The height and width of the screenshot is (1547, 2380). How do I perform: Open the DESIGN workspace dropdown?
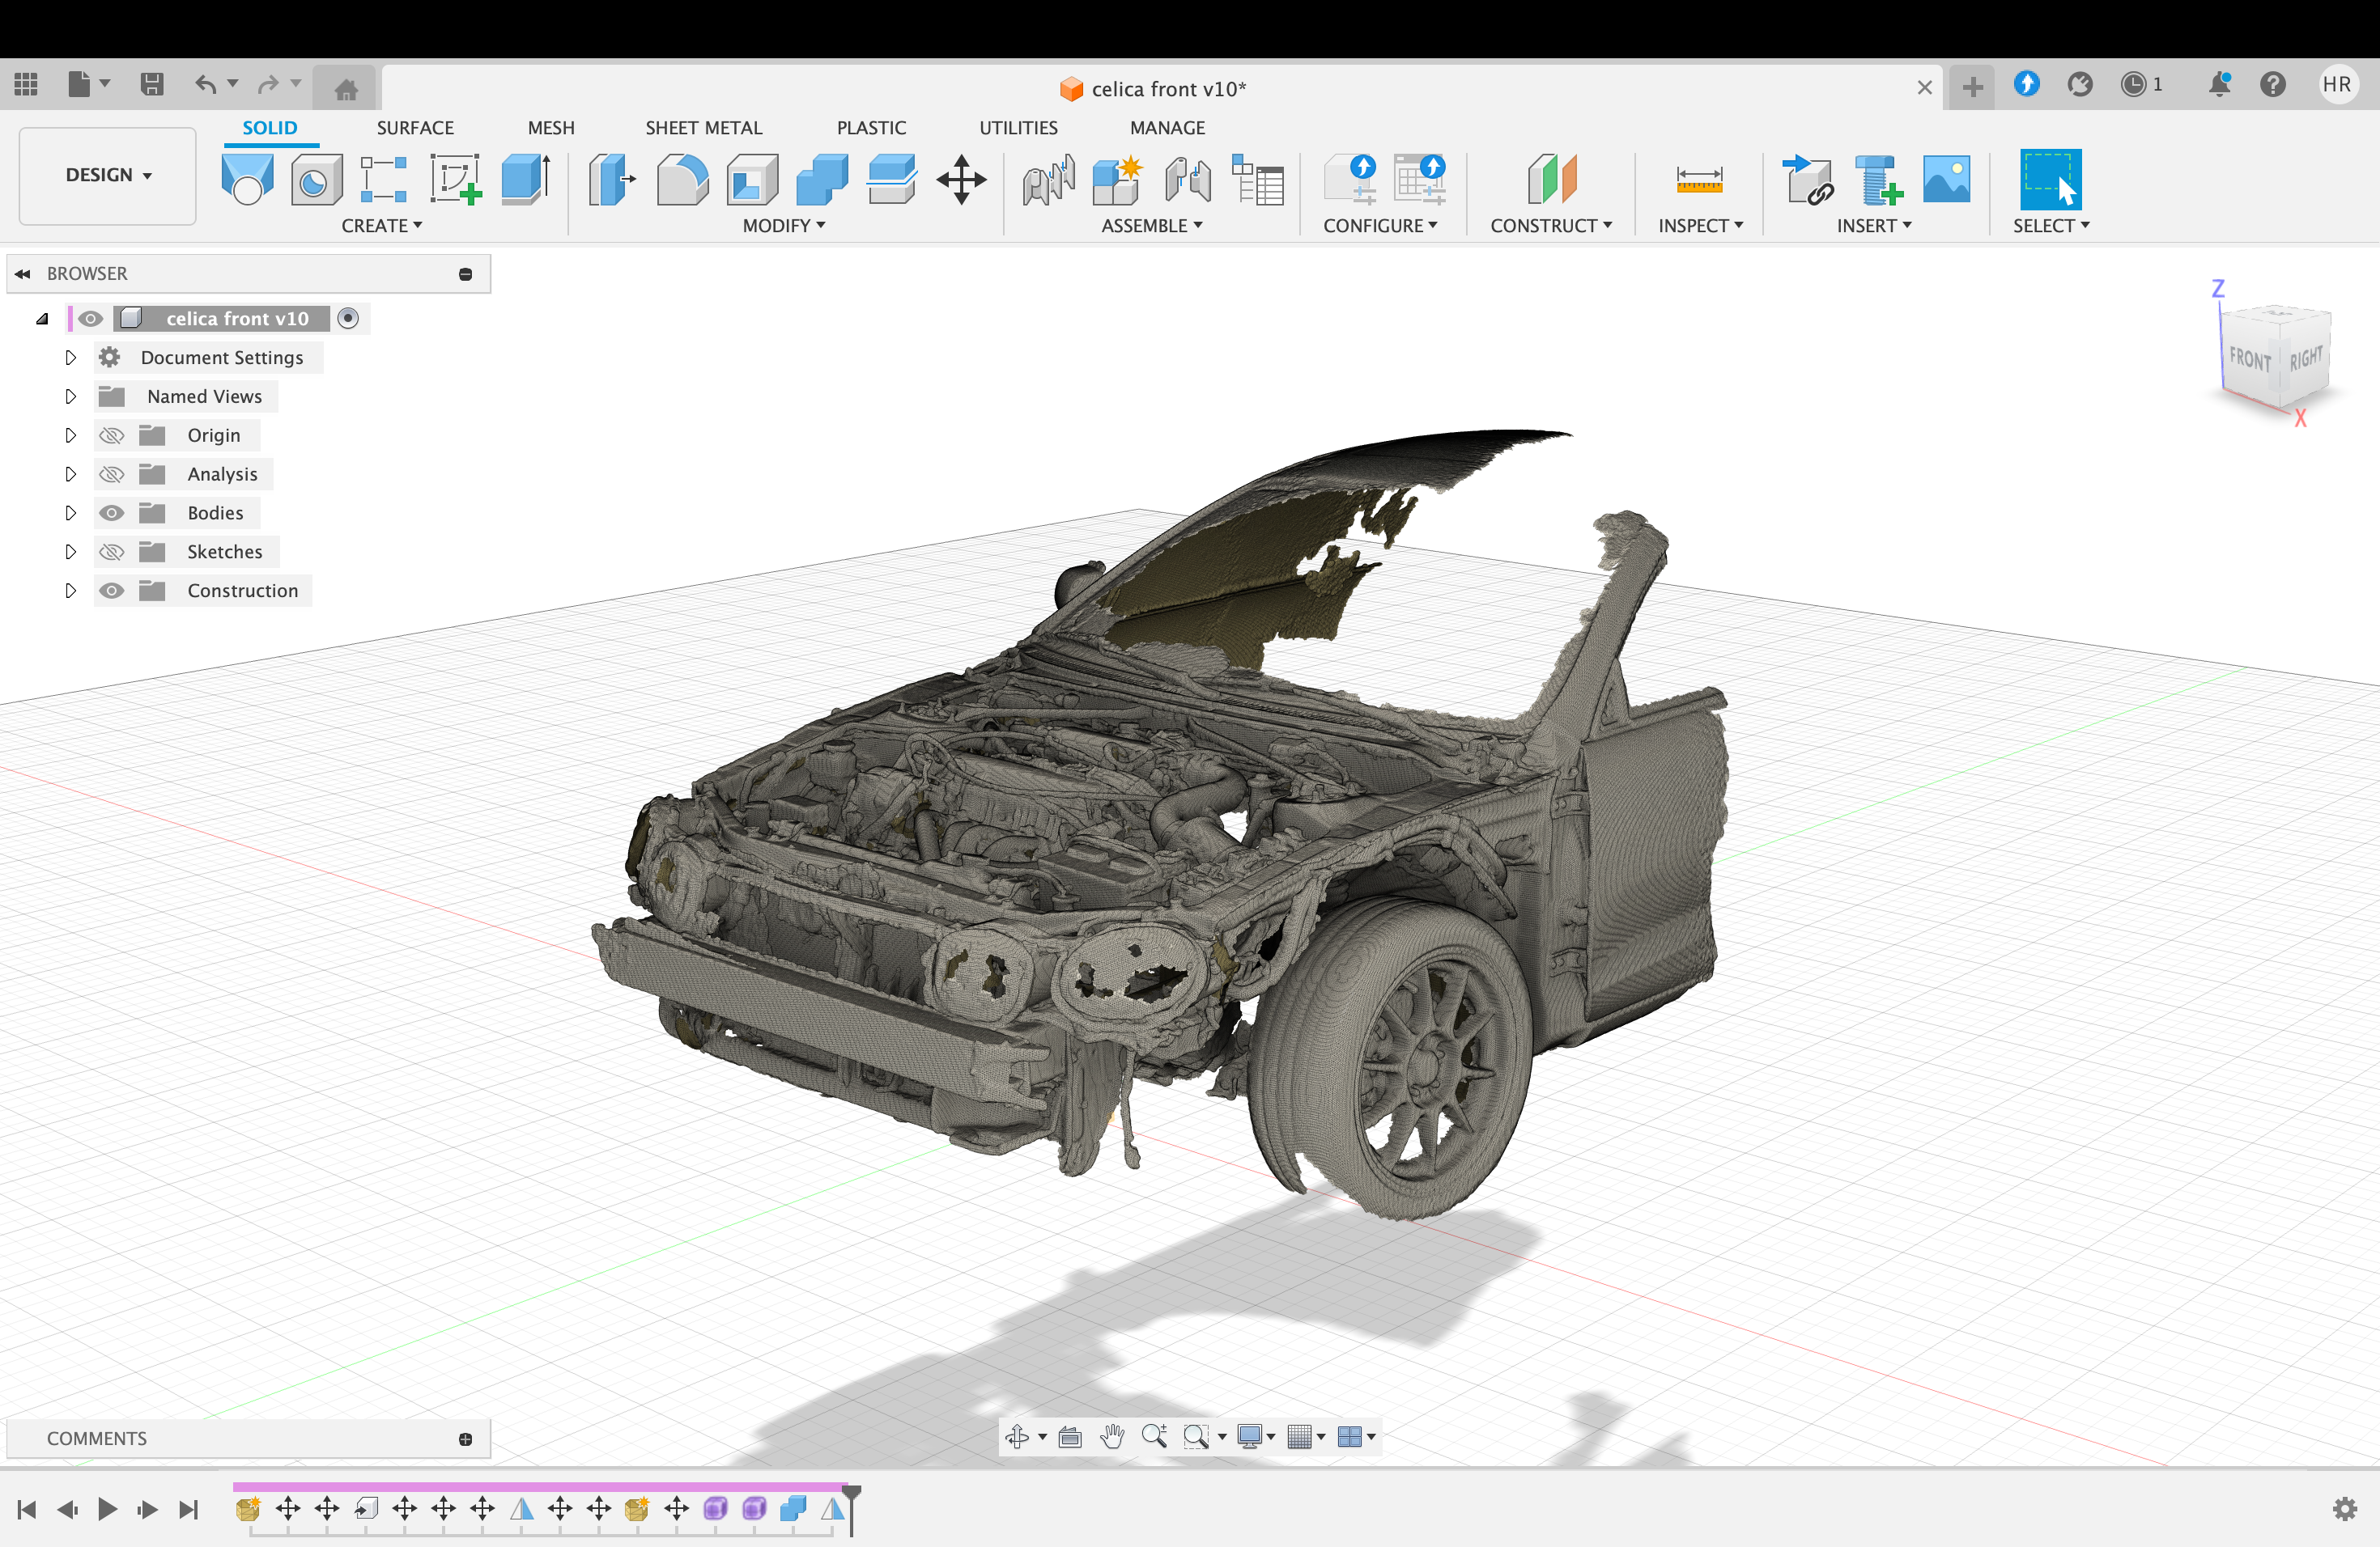tap(108, 175)
